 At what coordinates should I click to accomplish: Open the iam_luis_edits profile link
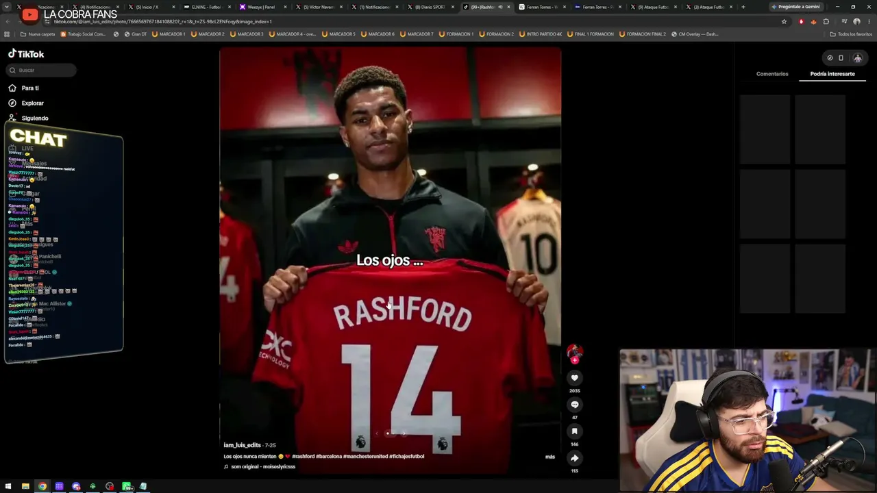(242, 445)
